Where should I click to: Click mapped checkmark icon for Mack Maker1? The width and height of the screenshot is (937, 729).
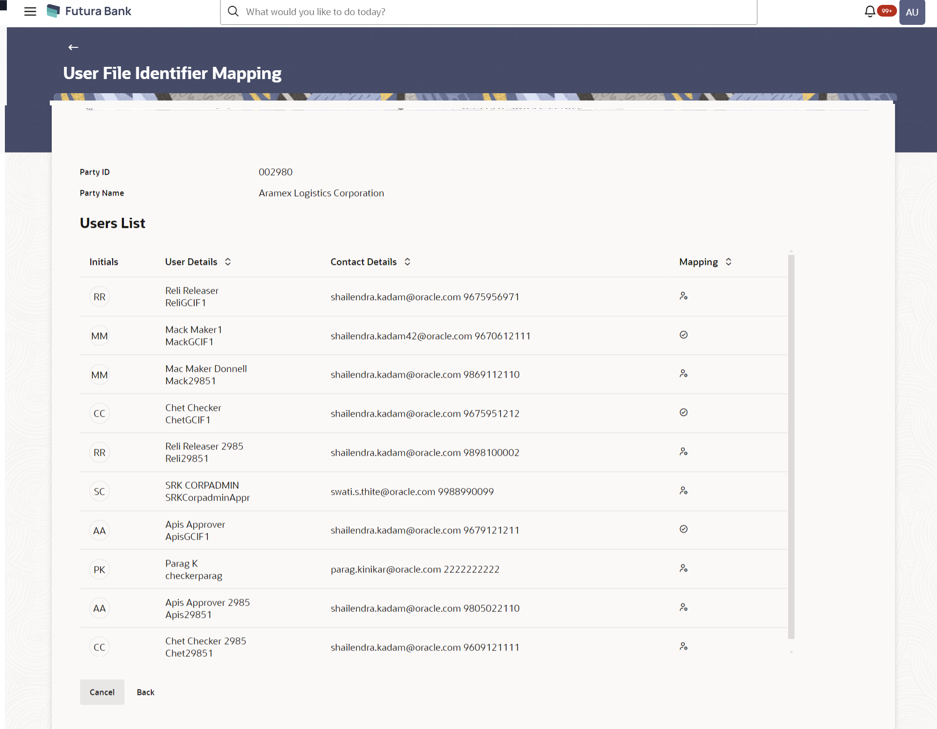[x=683, y=335]
